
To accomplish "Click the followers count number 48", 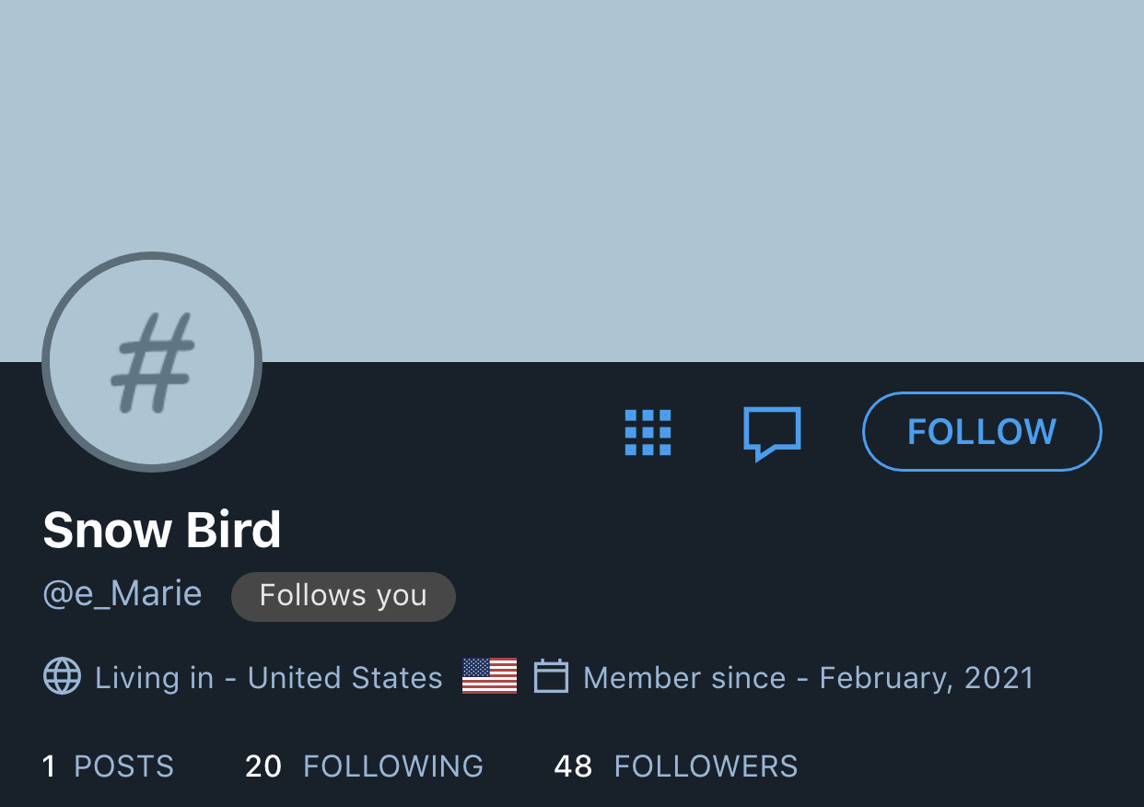I will coord(573,766).
